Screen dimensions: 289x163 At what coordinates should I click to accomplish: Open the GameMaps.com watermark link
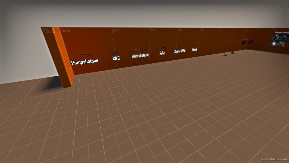click(x=274, y=159)
